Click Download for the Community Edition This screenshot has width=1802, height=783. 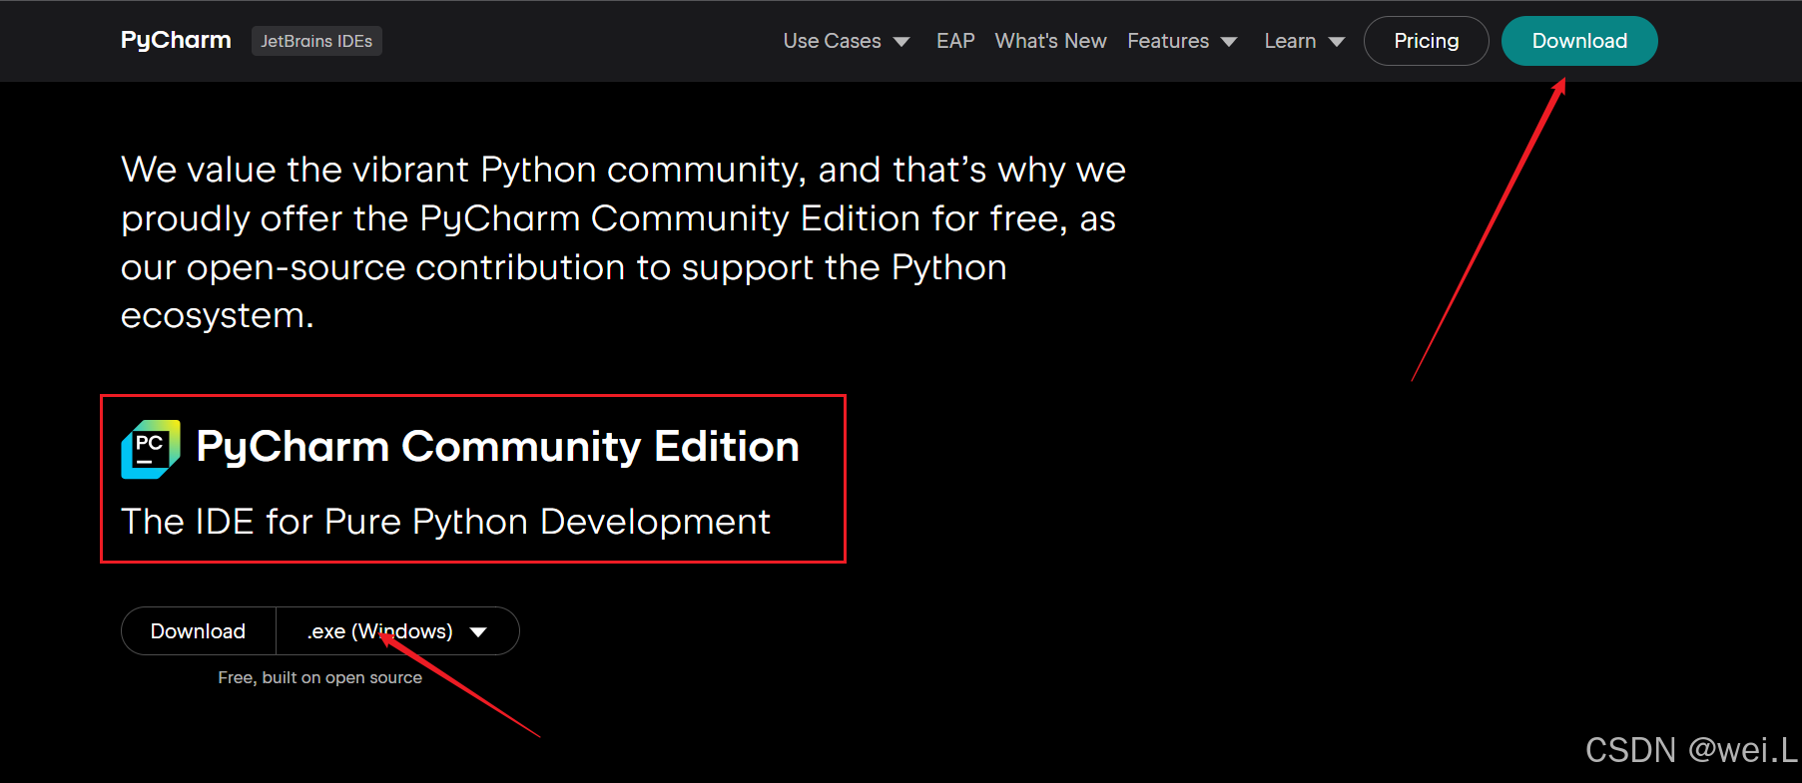pyautogui.click(x=198, y=631)
